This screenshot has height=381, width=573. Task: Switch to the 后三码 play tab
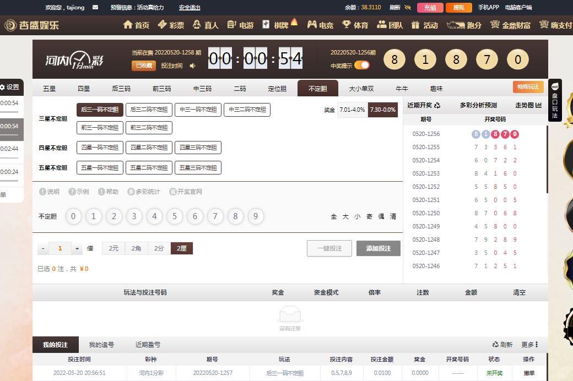(x=121, y=89)
